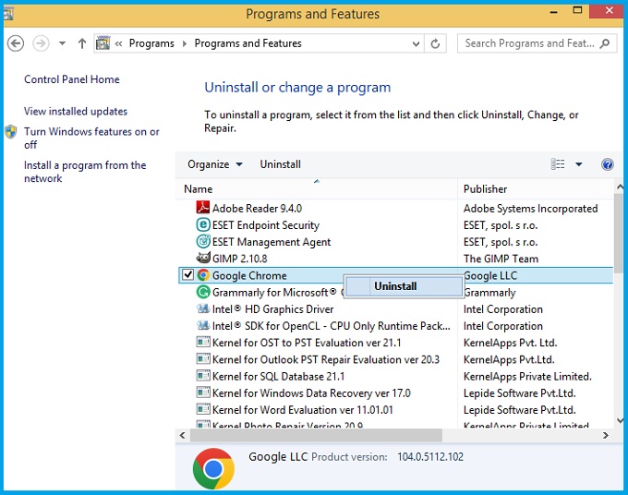Open help with the blue question mark

(607, 164)
